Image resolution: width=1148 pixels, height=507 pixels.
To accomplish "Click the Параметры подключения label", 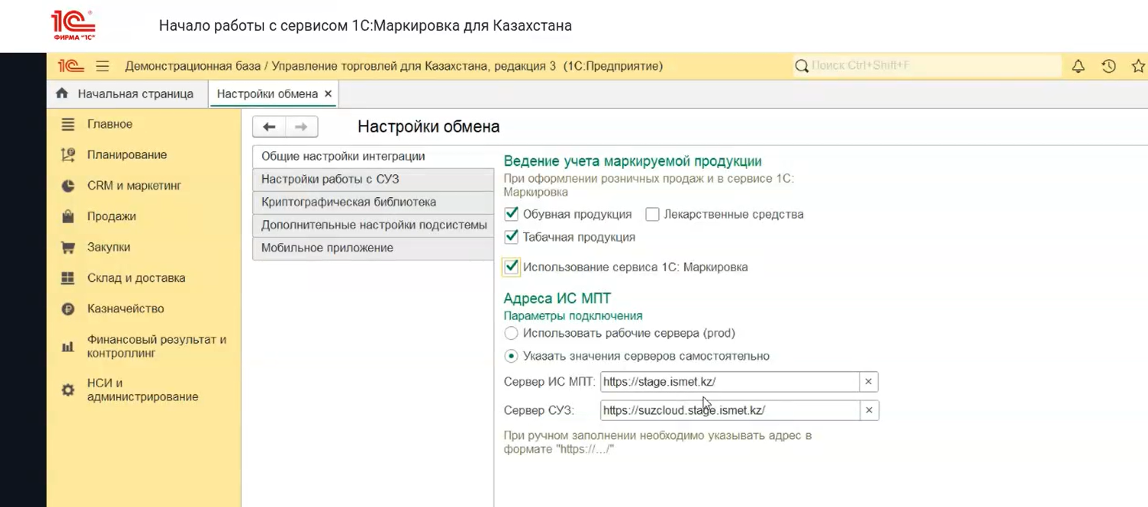I will [x=573, y=315].
